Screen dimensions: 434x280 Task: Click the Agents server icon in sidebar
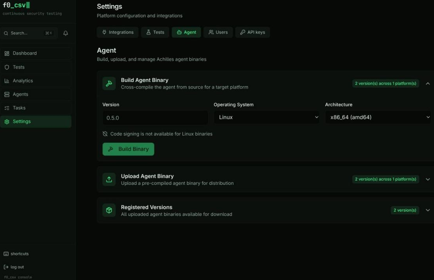coord(7,94)
